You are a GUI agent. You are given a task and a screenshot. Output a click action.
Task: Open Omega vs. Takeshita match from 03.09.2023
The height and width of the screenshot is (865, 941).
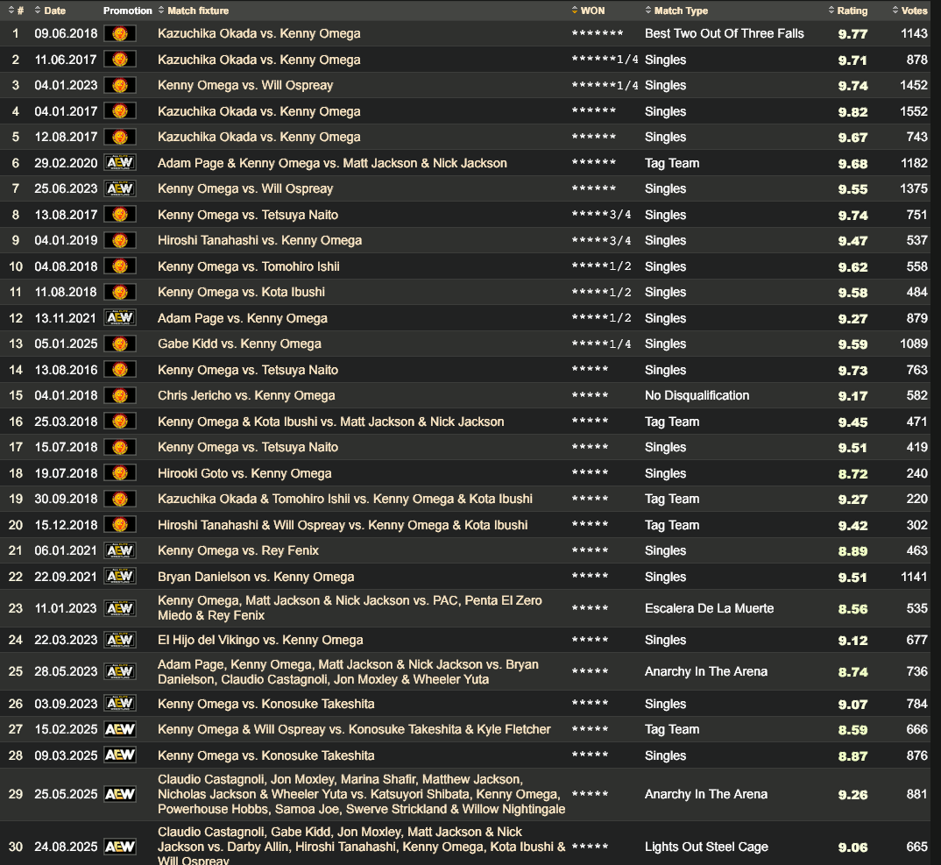265,704
